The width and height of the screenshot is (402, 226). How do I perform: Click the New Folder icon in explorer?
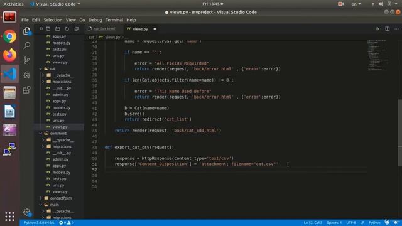58,29
